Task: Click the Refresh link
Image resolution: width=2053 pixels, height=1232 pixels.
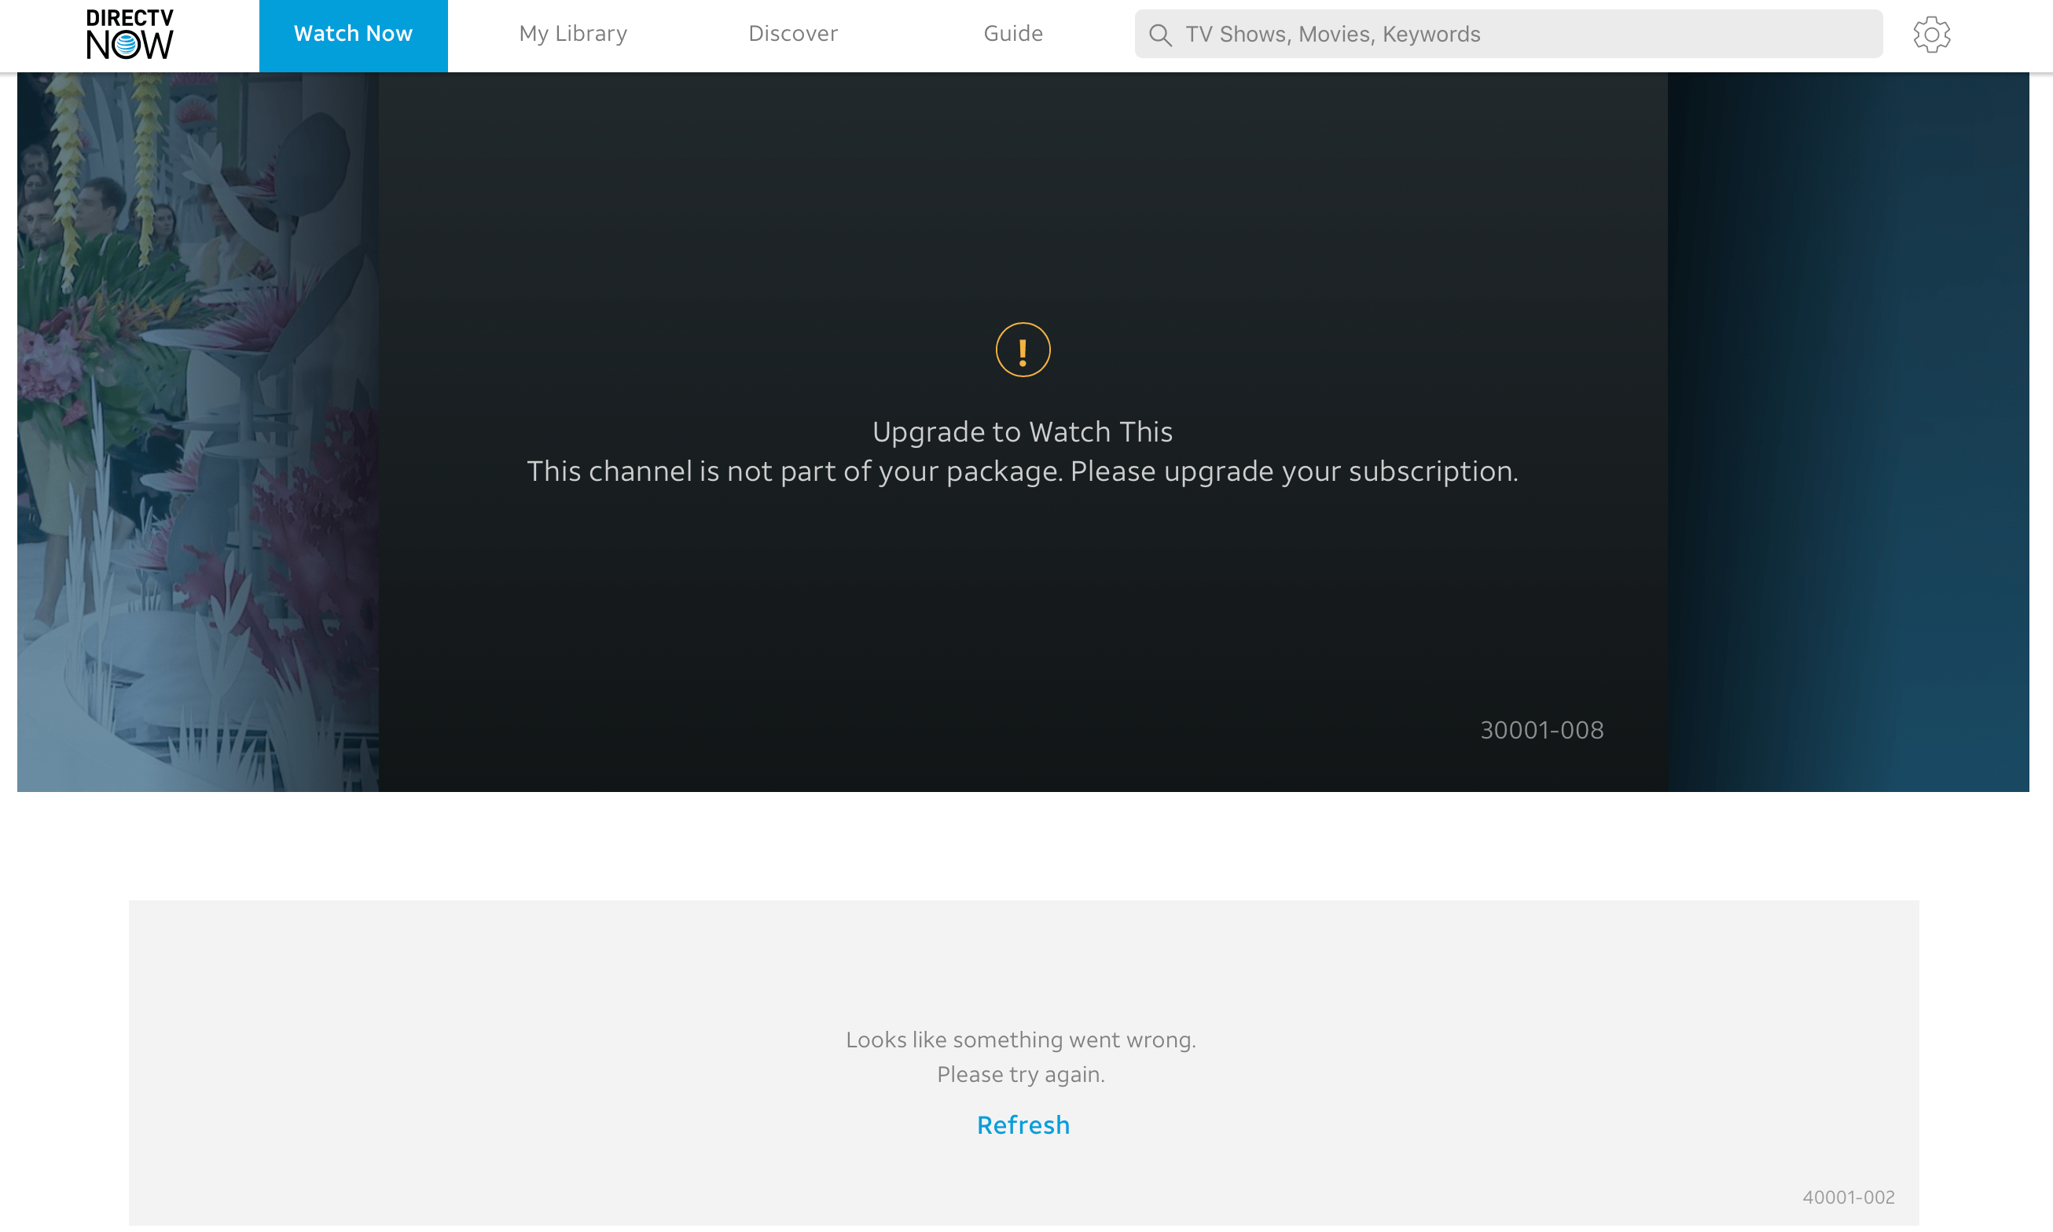Action: click(1023, 1125)
